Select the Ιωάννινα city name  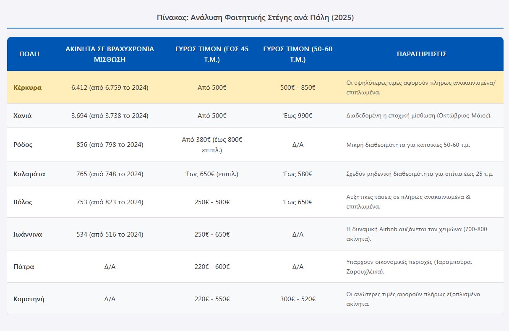coord(28,235)
